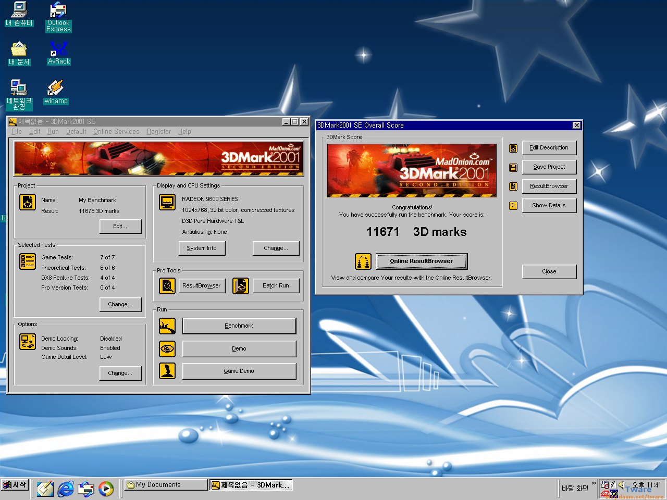The height and width of the screenshot is (500, 667).
Task: Select the 내 문서 desktop icon
Action: pyautogui.click(x=19, y=53)
